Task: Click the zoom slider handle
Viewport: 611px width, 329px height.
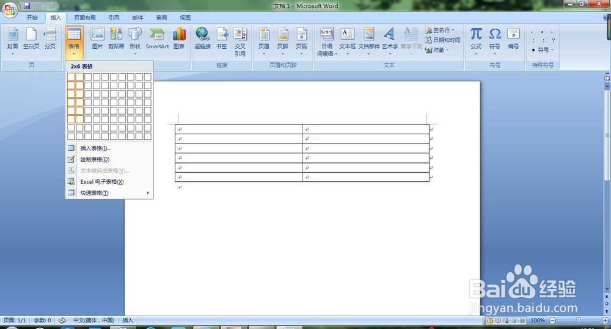Action: 578,320
